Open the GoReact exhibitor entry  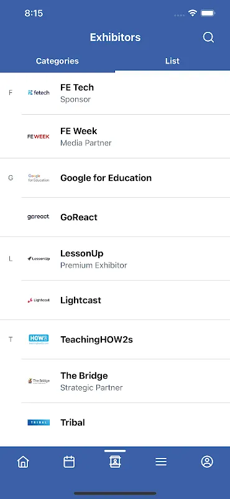pos(126,217)
